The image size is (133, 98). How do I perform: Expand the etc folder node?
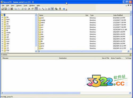coord(2,24)
